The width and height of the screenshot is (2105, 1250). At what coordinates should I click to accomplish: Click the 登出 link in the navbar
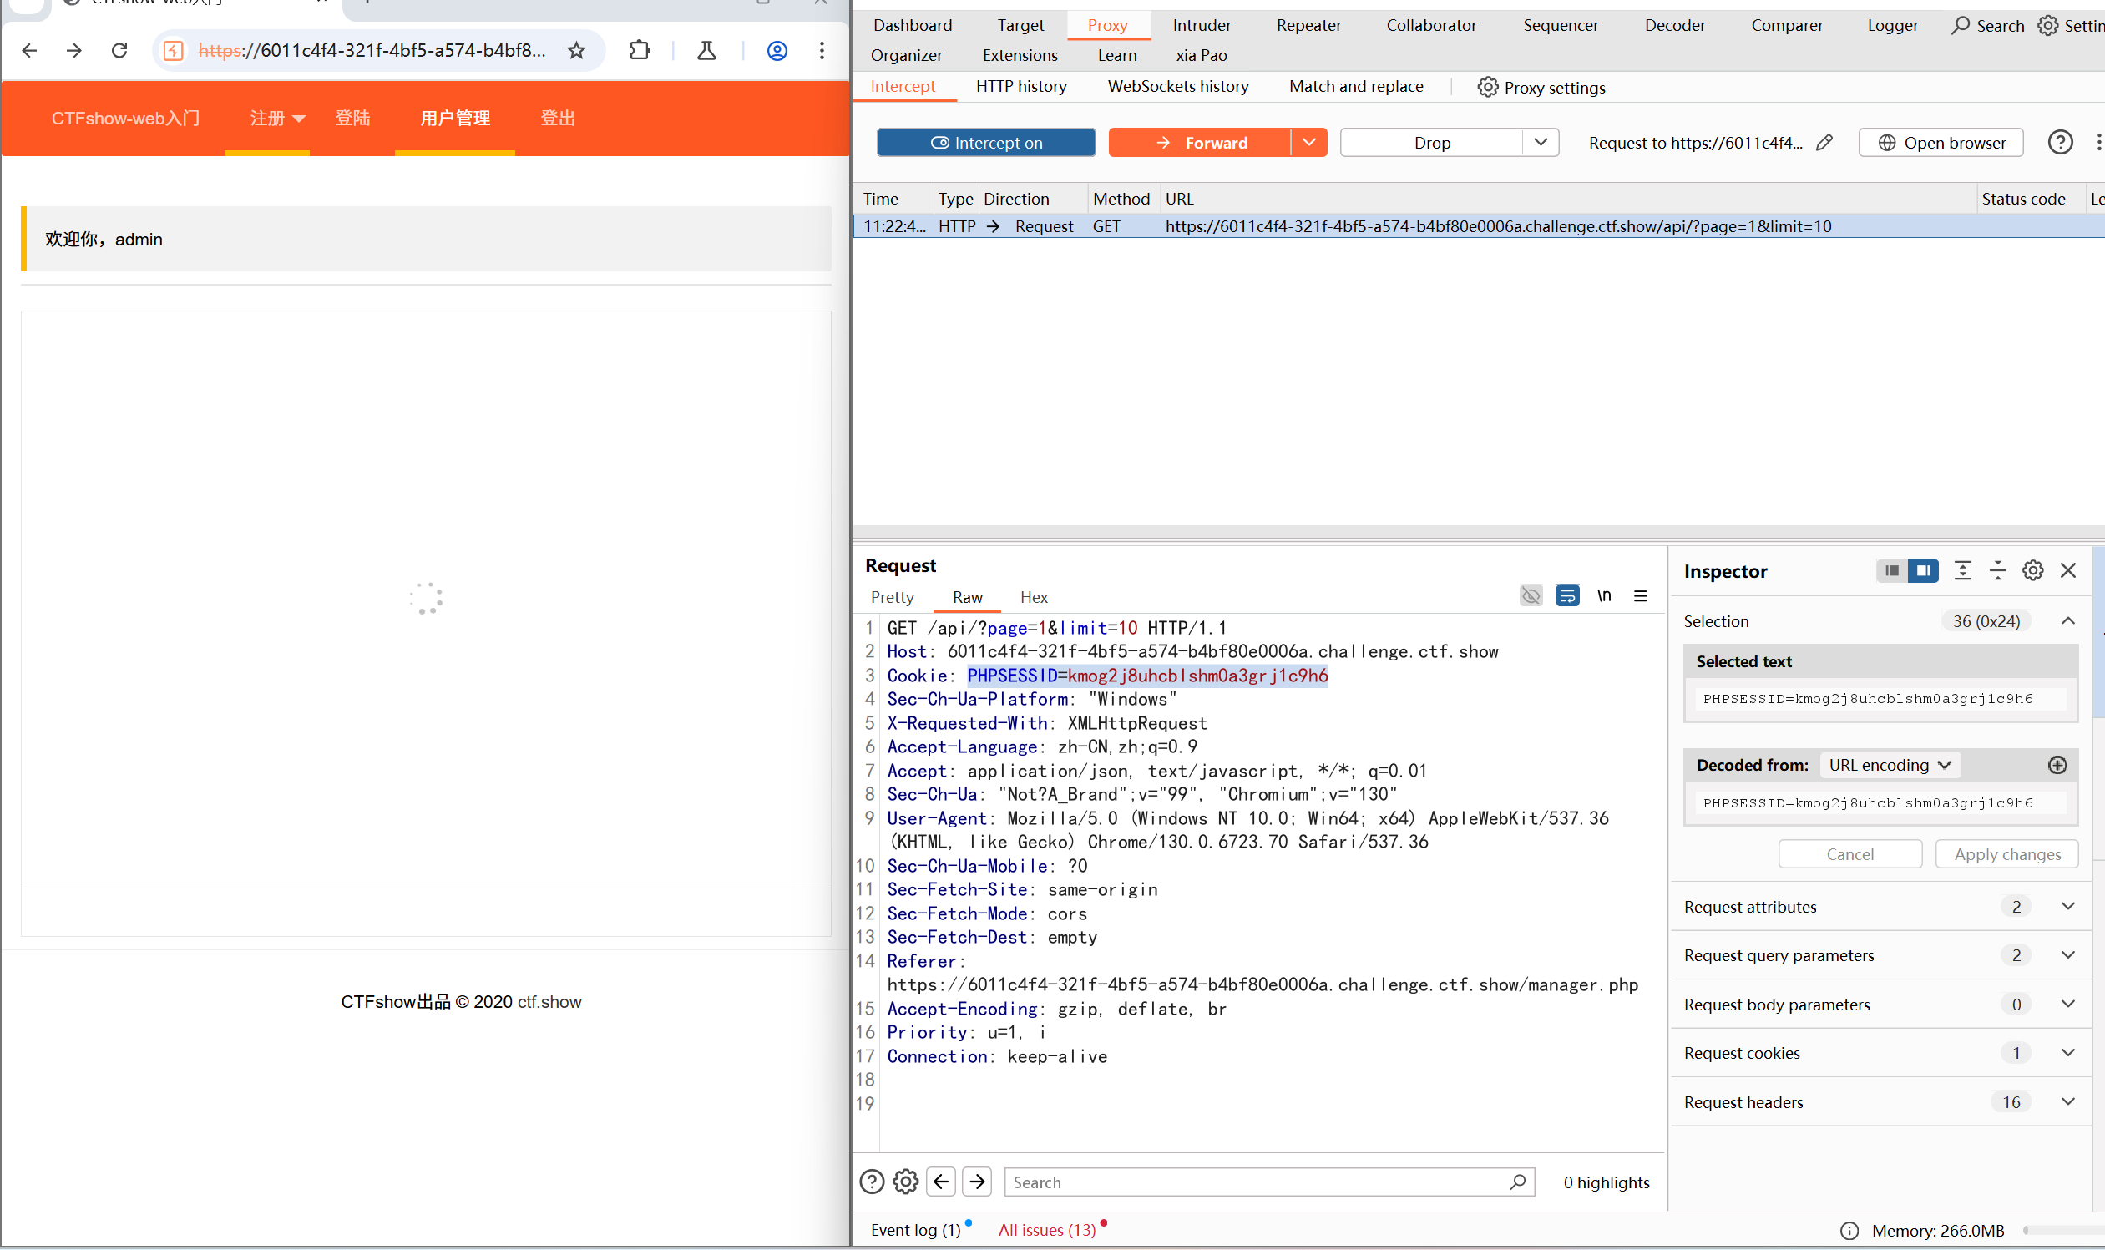pos(558,118)
